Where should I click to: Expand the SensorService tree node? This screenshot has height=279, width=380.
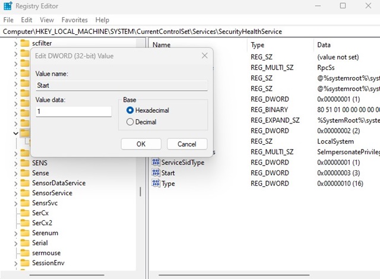point(16,194)
